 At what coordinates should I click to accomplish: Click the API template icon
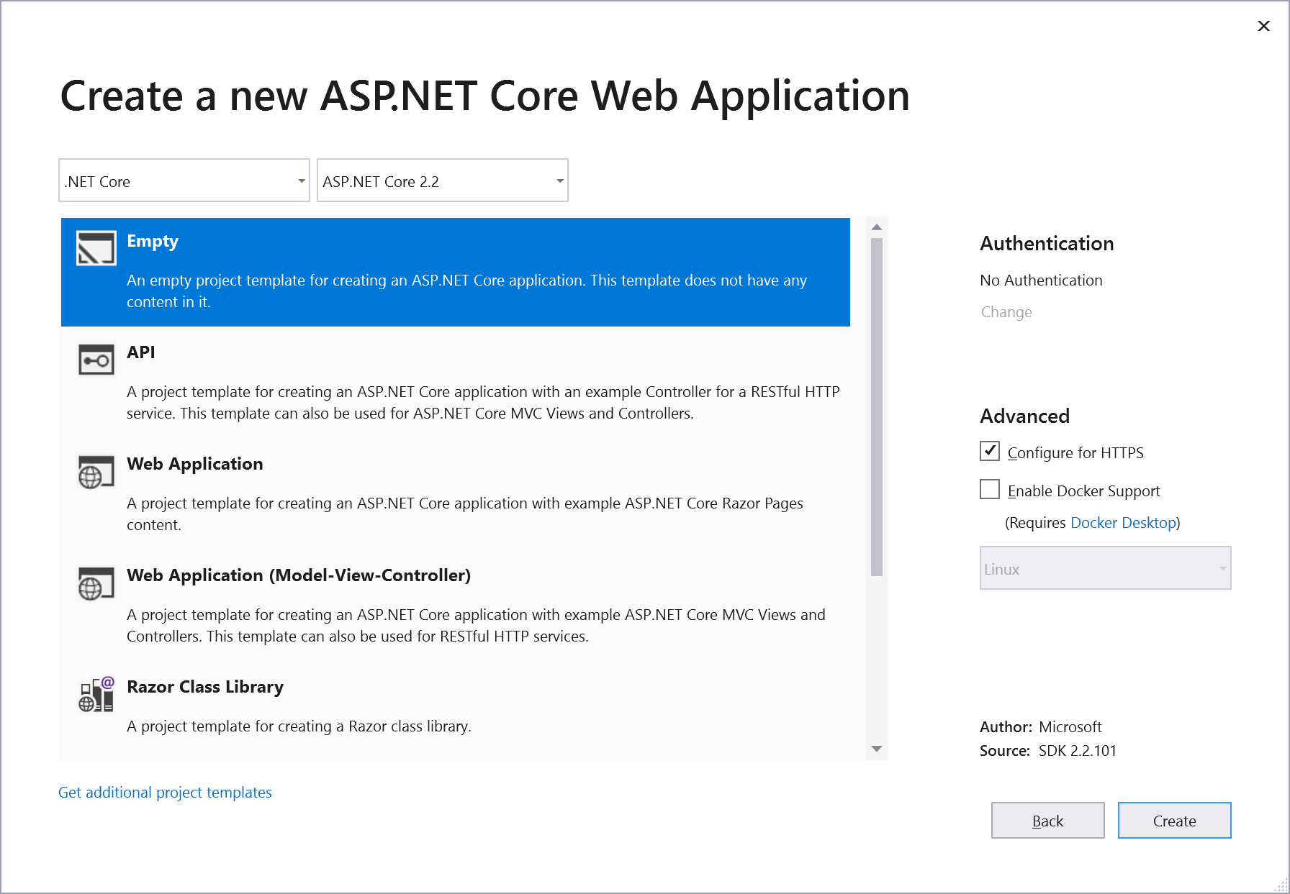(96, 360)
